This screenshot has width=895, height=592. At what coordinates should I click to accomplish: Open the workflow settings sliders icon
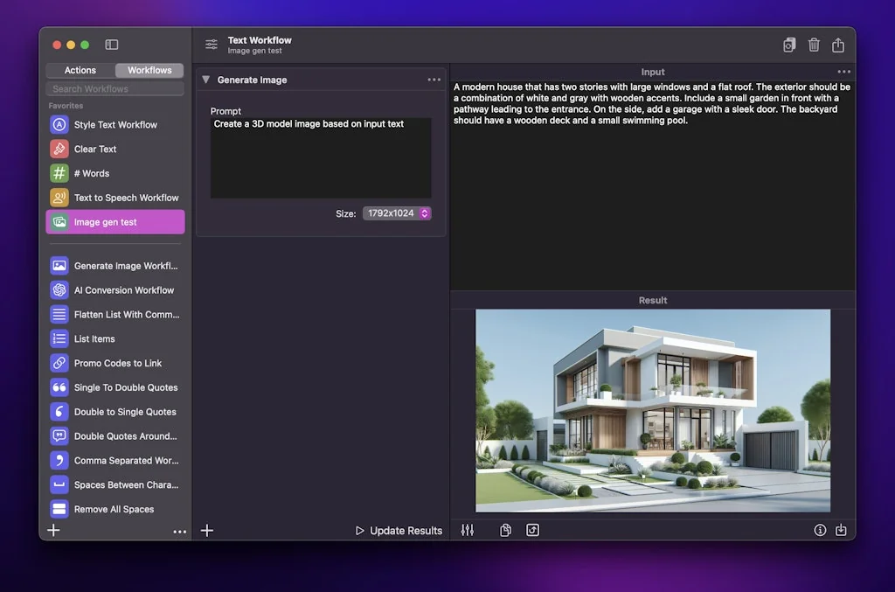468,530
